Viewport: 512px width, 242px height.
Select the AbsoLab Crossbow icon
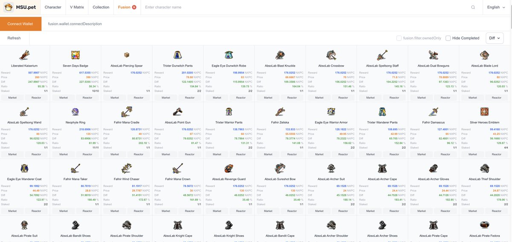pos(331,55)
